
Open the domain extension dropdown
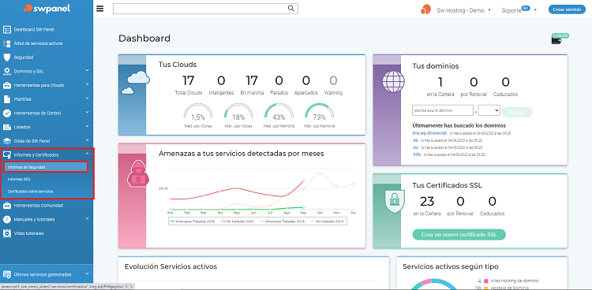pos(489,110)
